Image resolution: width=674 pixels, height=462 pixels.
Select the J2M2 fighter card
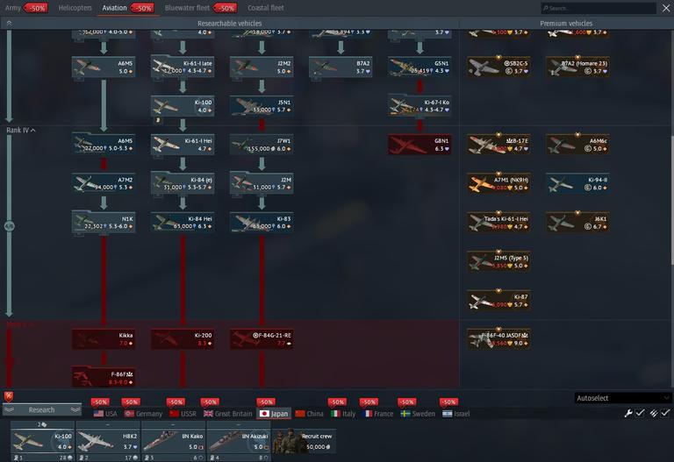(262, 67)
